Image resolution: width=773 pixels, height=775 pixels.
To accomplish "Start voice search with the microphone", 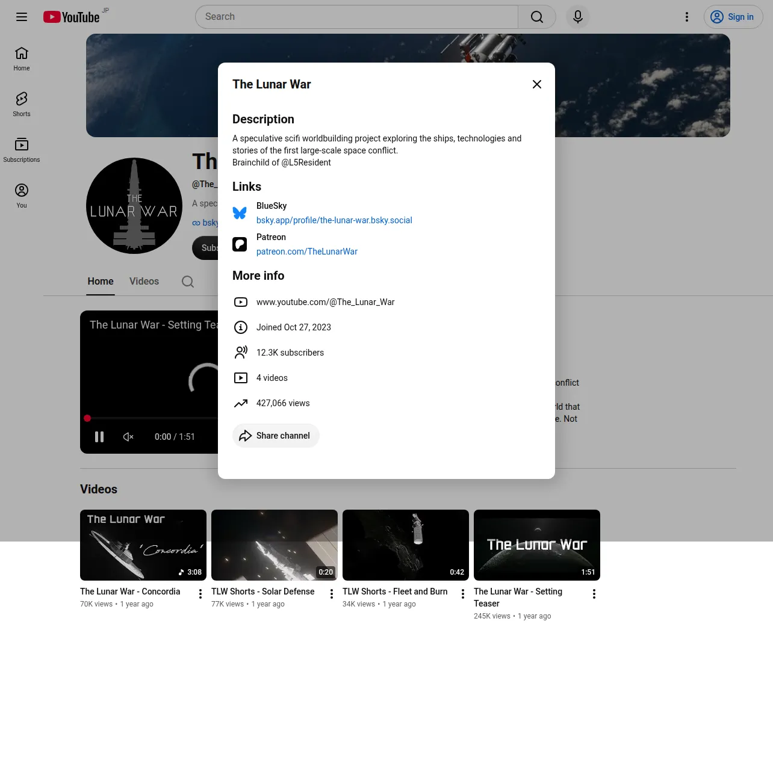I will click(x=578, y=17).
